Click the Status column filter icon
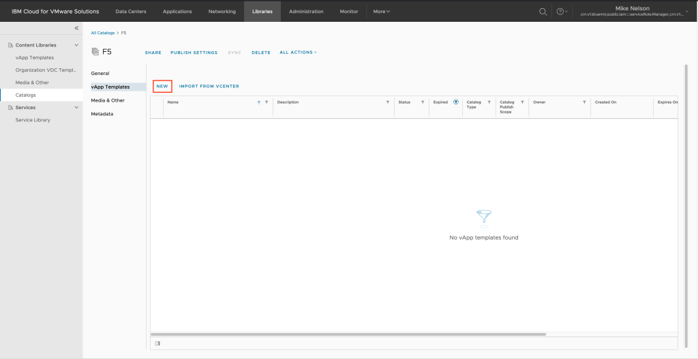 (x=423, y=102)
